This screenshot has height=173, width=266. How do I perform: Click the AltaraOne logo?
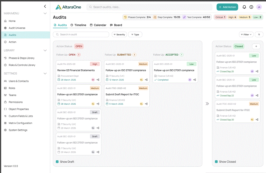[x=68, y=7]
